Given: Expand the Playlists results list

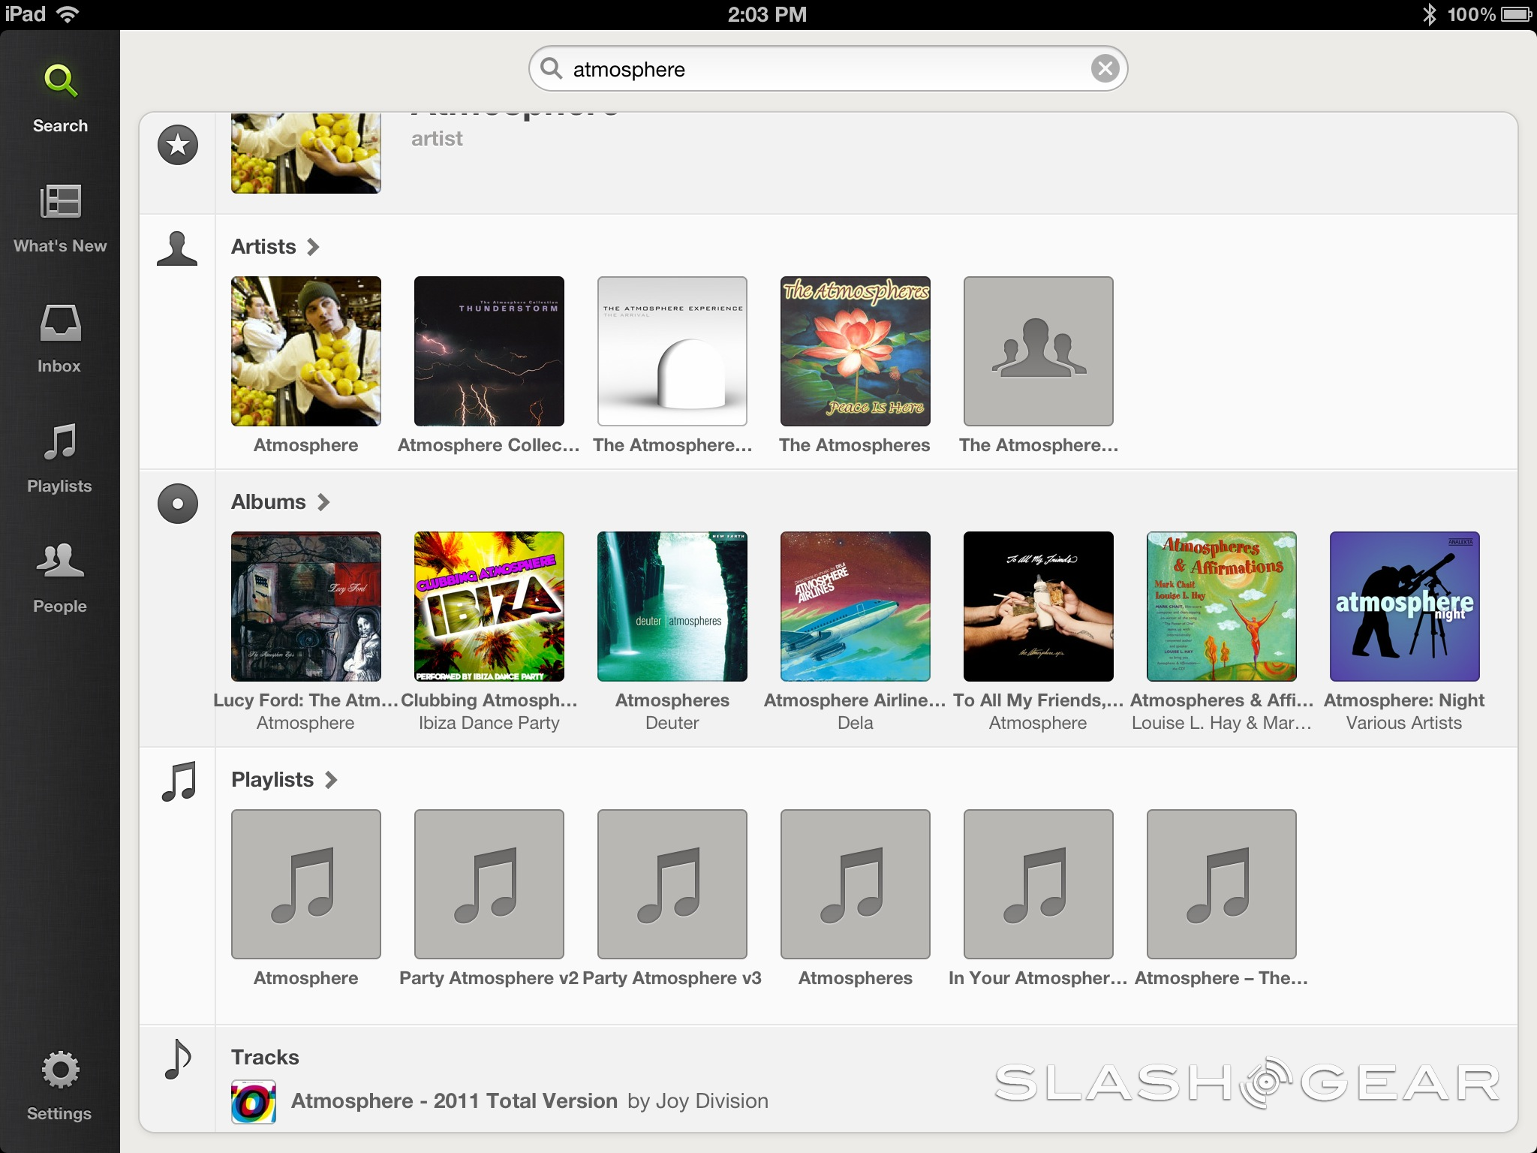Looking at the screenshot, I should 284,780.
